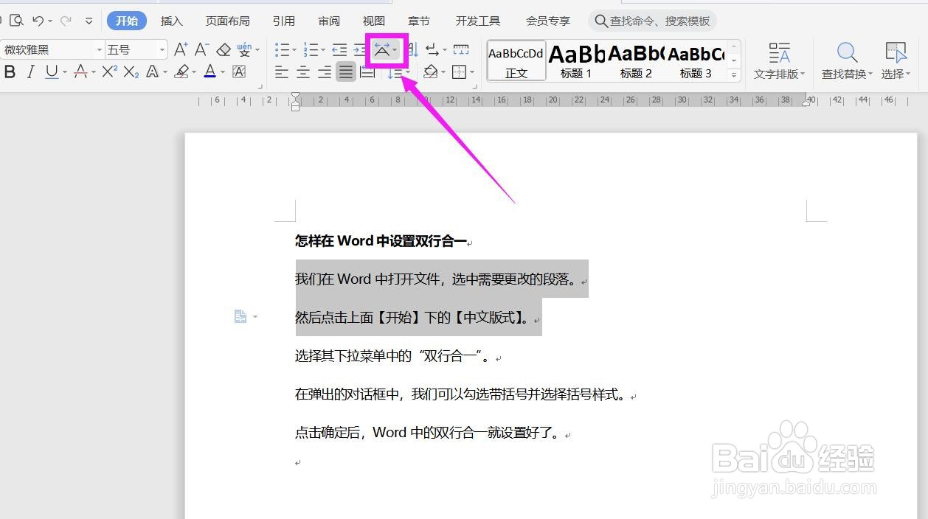This screenshot has height=519, width=928.
Task: Click the redo arrow icon
Action: tap(65, 21)
